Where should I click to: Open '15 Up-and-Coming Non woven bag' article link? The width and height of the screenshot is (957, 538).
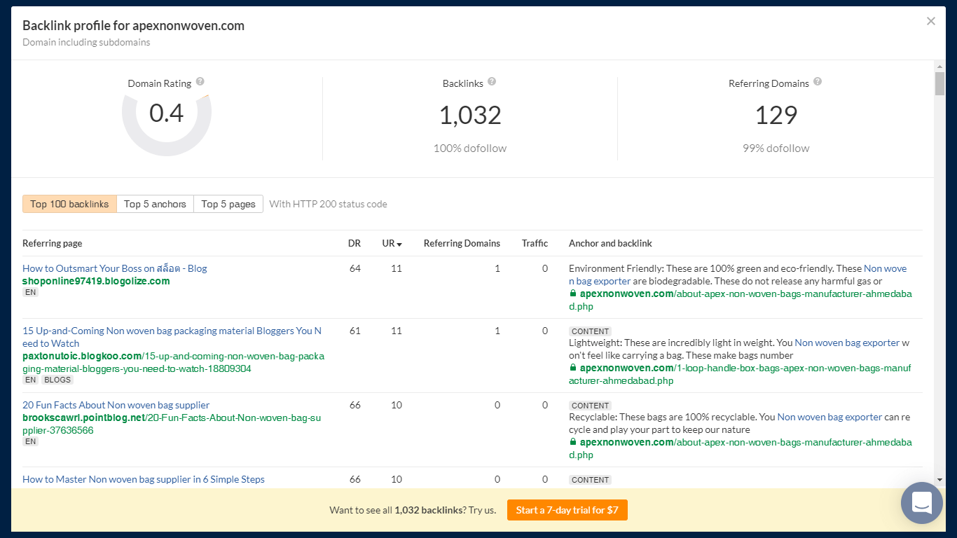[172, 337]
